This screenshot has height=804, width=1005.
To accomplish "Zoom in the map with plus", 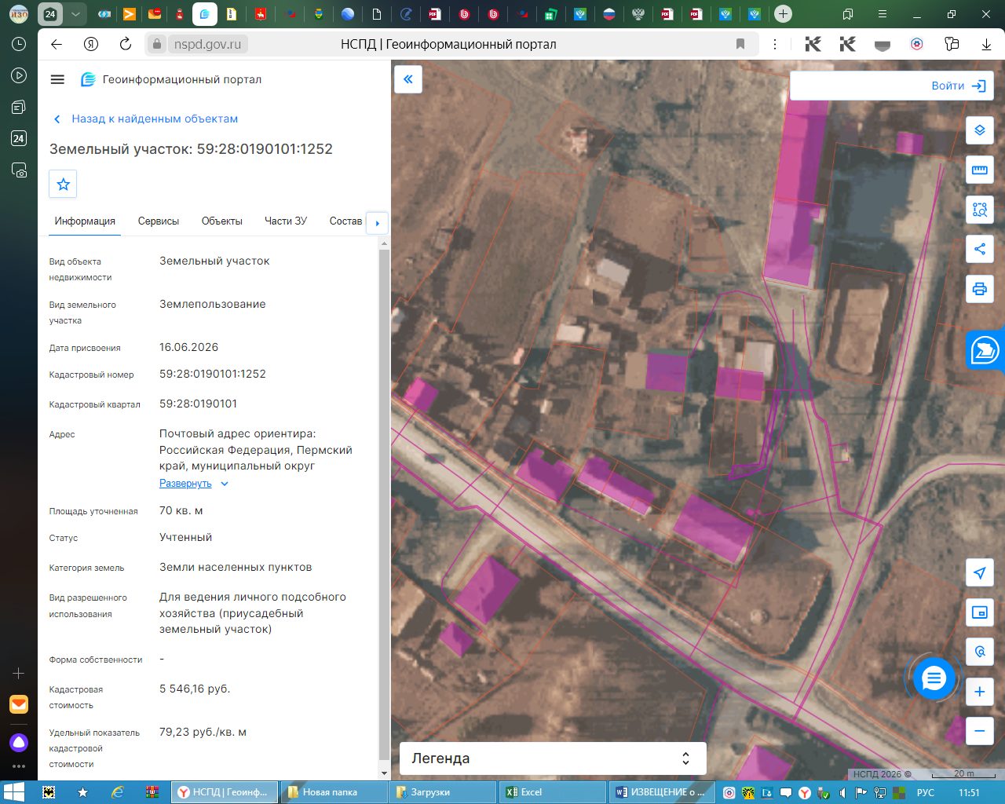I will pos(980,692).
